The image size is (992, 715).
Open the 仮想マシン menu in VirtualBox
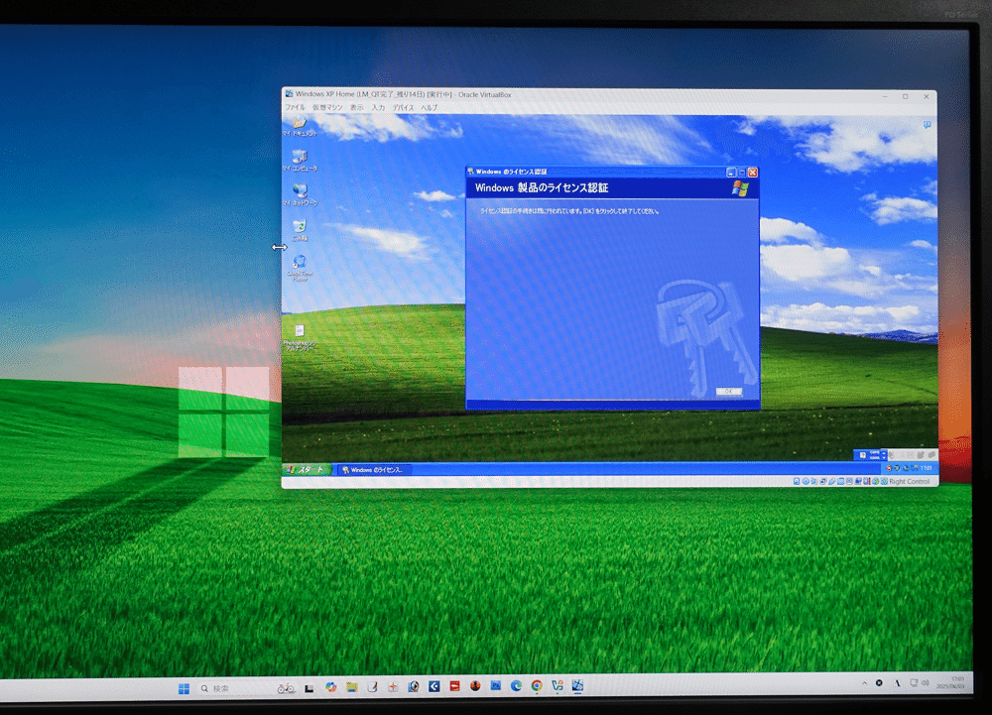(x=327, y=107)
